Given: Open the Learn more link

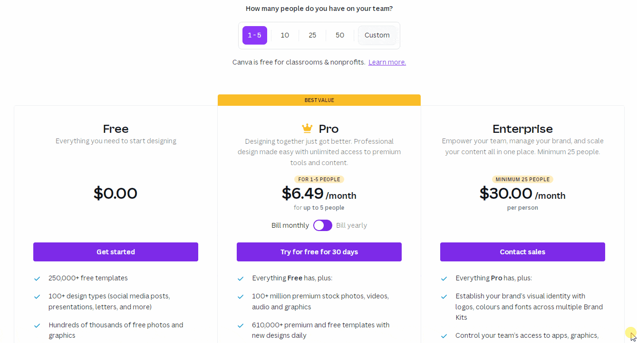Looking at the screenshot, I should 387,62.
